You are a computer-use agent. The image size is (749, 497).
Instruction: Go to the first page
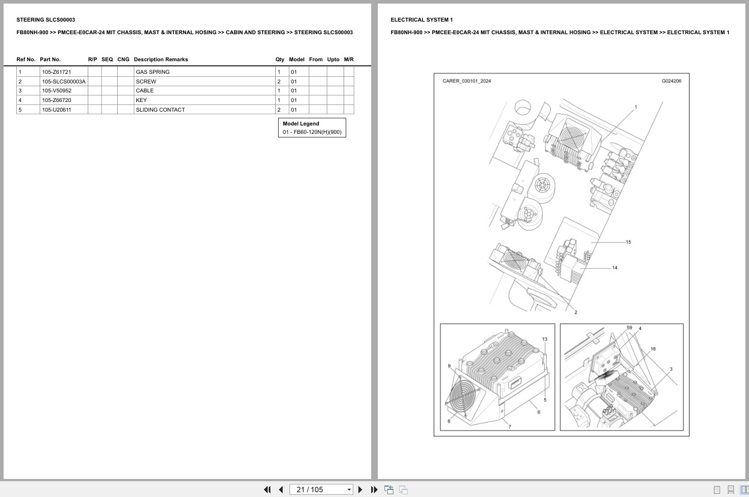[267, 490]
